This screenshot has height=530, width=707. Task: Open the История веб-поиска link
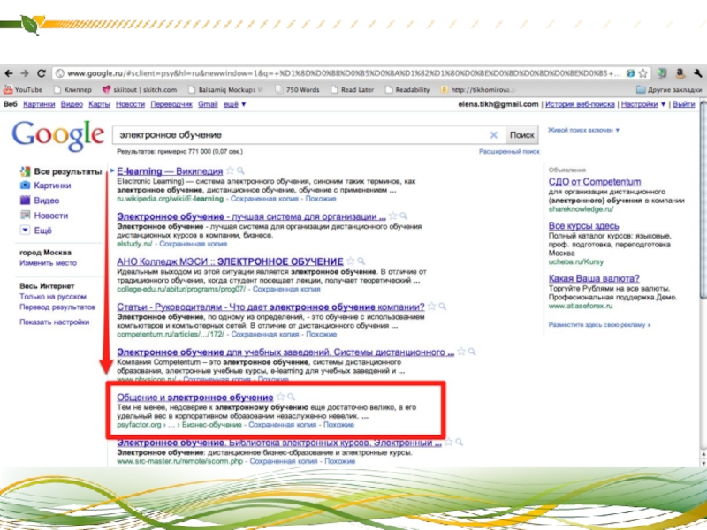tap(580, 104)
